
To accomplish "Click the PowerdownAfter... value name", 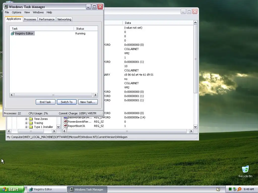I will (79, 122).
